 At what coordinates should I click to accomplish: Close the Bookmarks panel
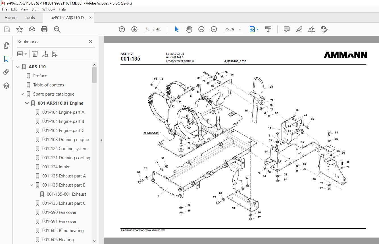pyautogui.click(x=91, y=42)
